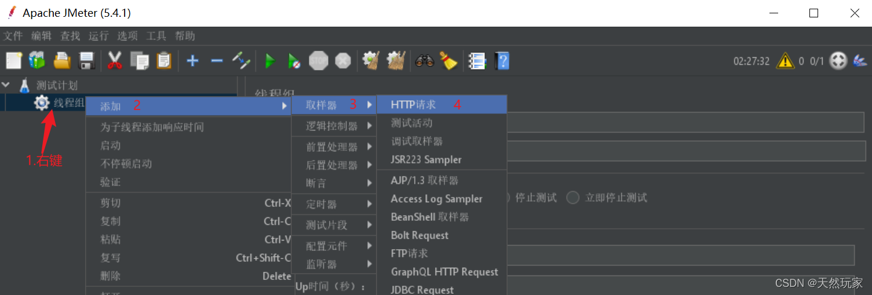The width and height of the screenshot is (872, 295).
Task: Open the 选项 menu
Action: [x=127, y=36]
